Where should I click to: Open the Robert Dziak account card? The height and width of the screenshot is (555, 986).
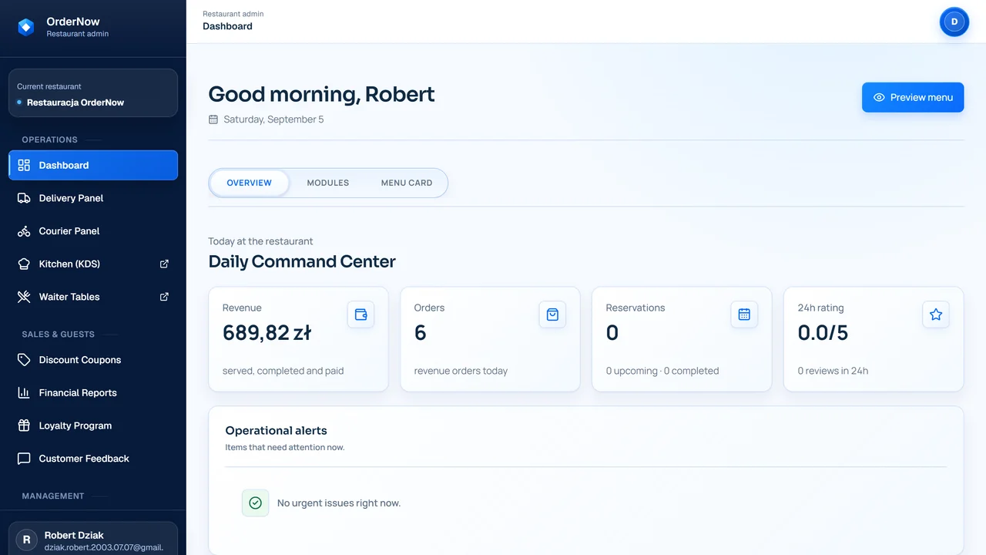pyautogui.click(x=93, y=539)
